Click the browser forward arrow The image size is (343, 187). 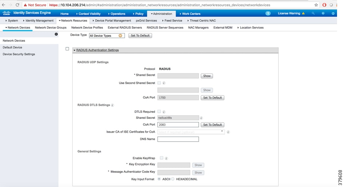coord(10,5)
